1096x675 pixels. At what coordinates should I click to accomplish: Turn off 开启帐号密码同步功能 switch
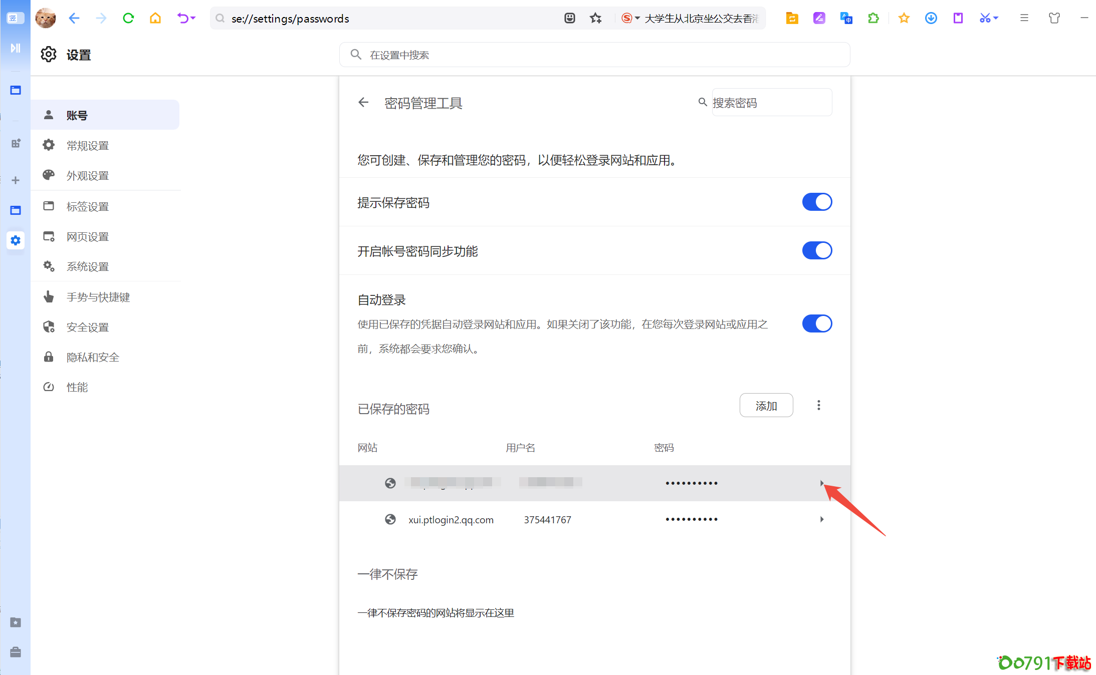click(817, 250)
